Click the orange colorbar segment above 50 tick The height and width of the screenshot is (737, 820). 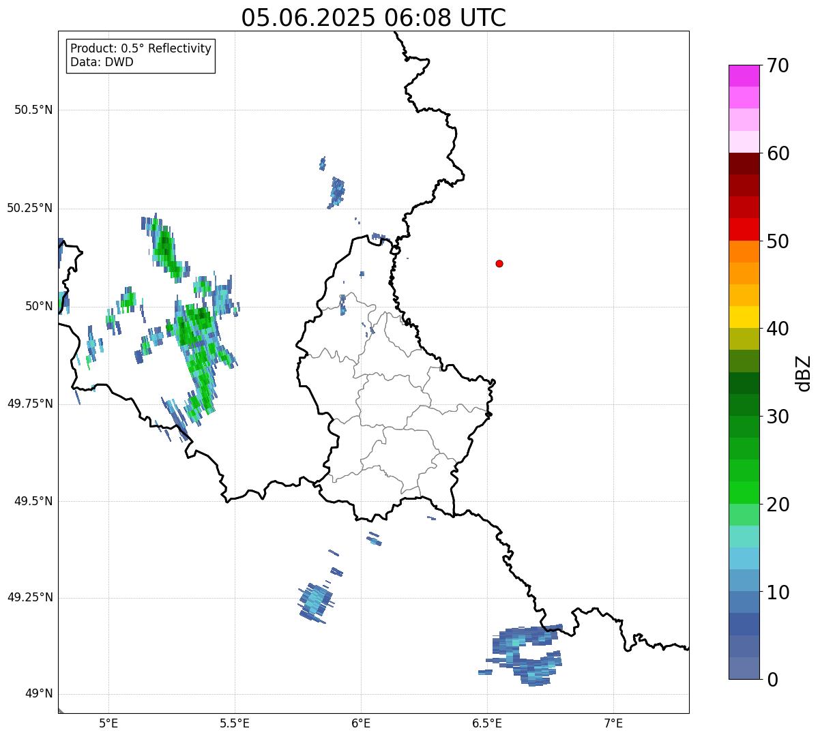[x=744, y=251]
